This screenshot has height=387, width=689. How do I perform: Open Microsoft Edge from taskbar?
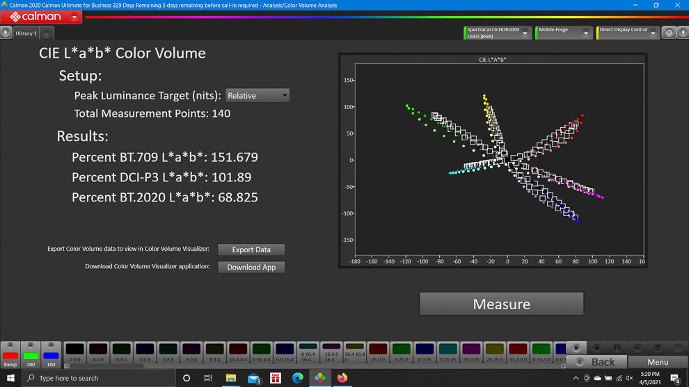coord(297,378)
